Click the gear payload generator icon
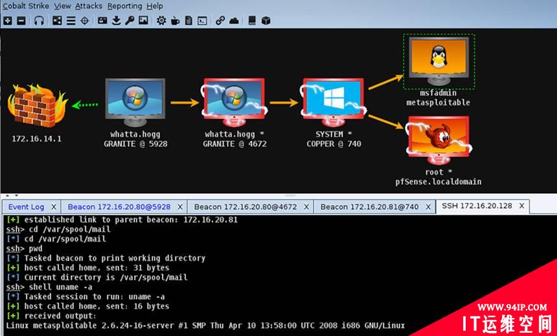The height and width of the screenshot is (336, 557). click(x=161, y=21)
